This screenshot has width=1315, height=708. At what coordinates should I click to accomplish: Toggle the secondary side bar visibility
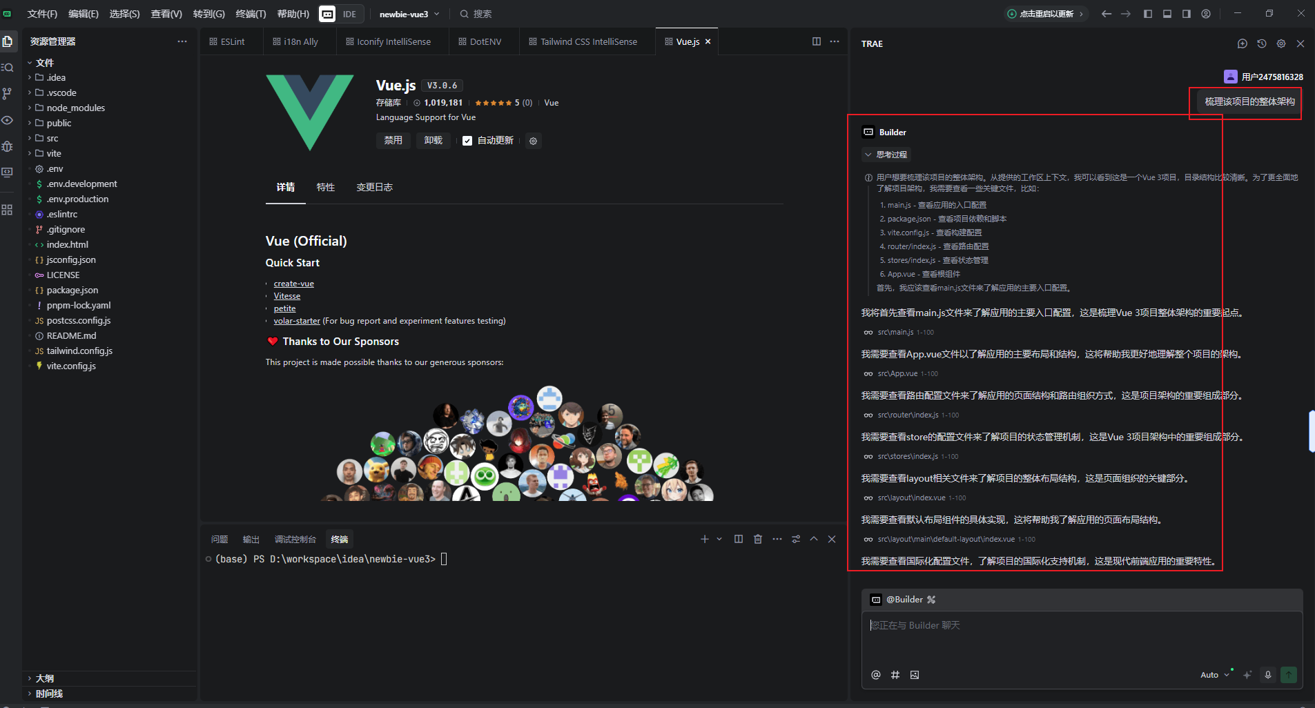pos(1187,14)
